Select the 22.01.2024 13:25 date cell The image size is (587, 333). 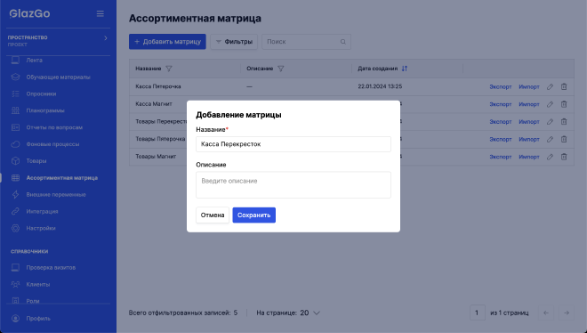point(380,86)
